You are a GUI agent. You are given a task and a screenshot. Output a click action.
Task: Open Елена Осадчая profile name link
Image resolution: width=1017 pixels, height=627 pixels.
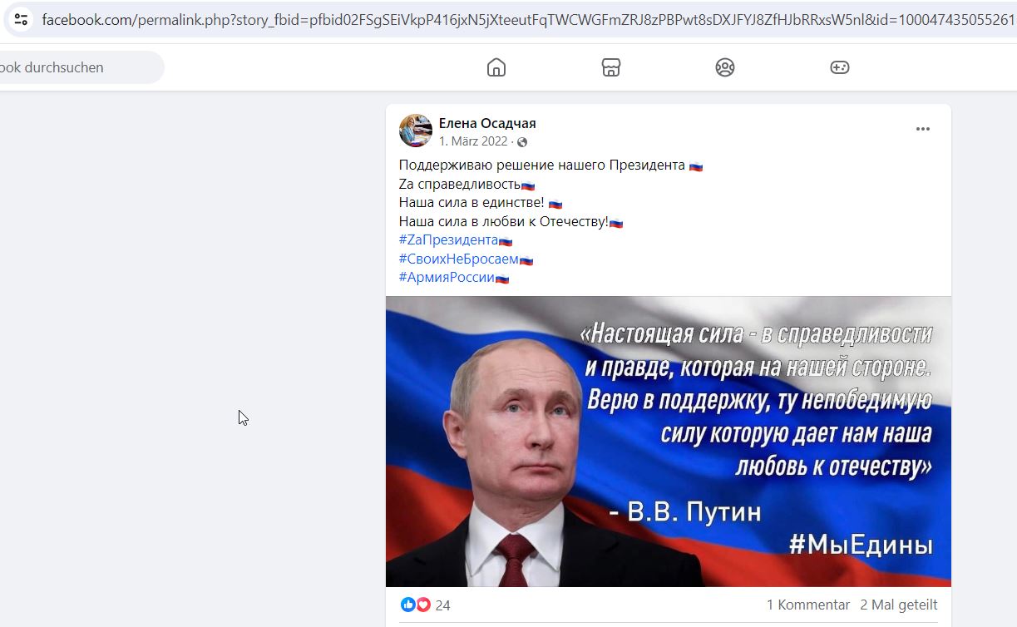click(x=487, y=124)
